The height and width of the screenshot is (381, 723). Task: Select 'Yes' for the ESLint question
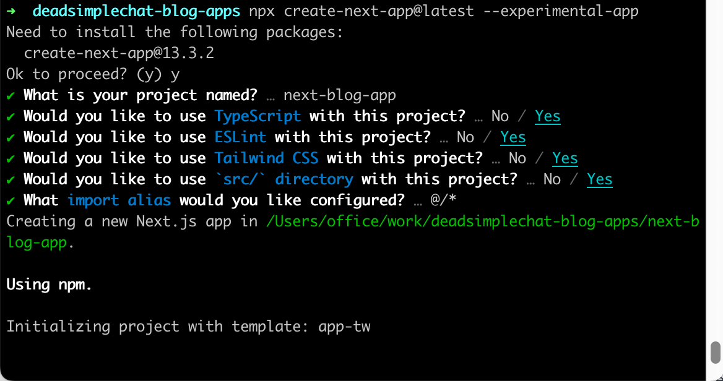pyautogui.click(x=513, y=137)
